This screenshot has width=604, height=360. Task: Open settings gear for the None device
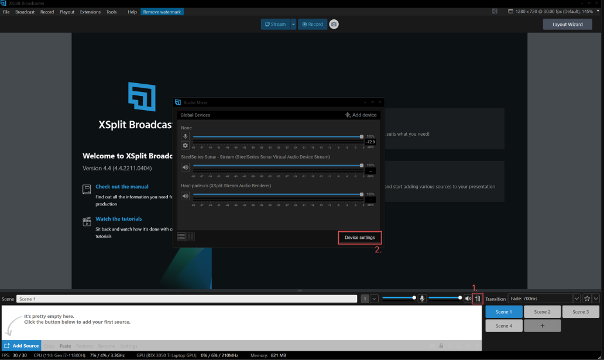click(186, 146)
